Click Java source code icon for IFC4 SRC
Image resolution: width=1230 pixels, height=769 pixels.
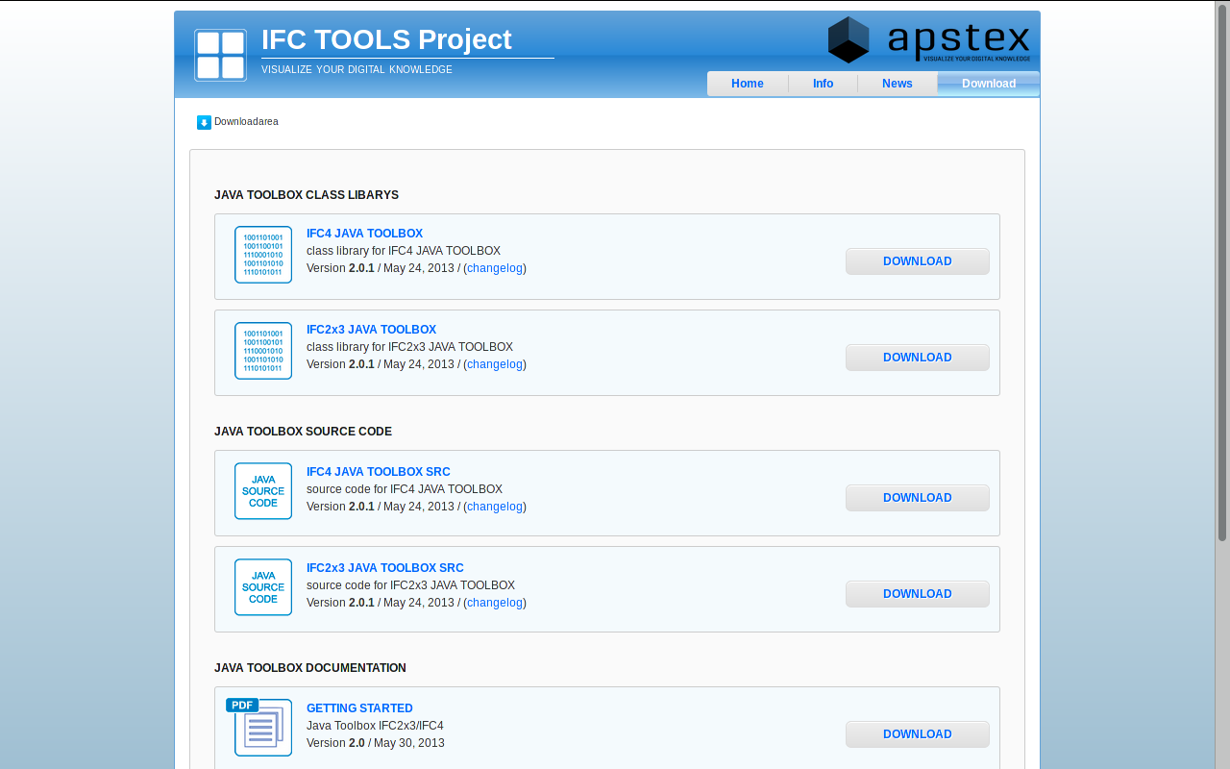(x=263, y=491)
